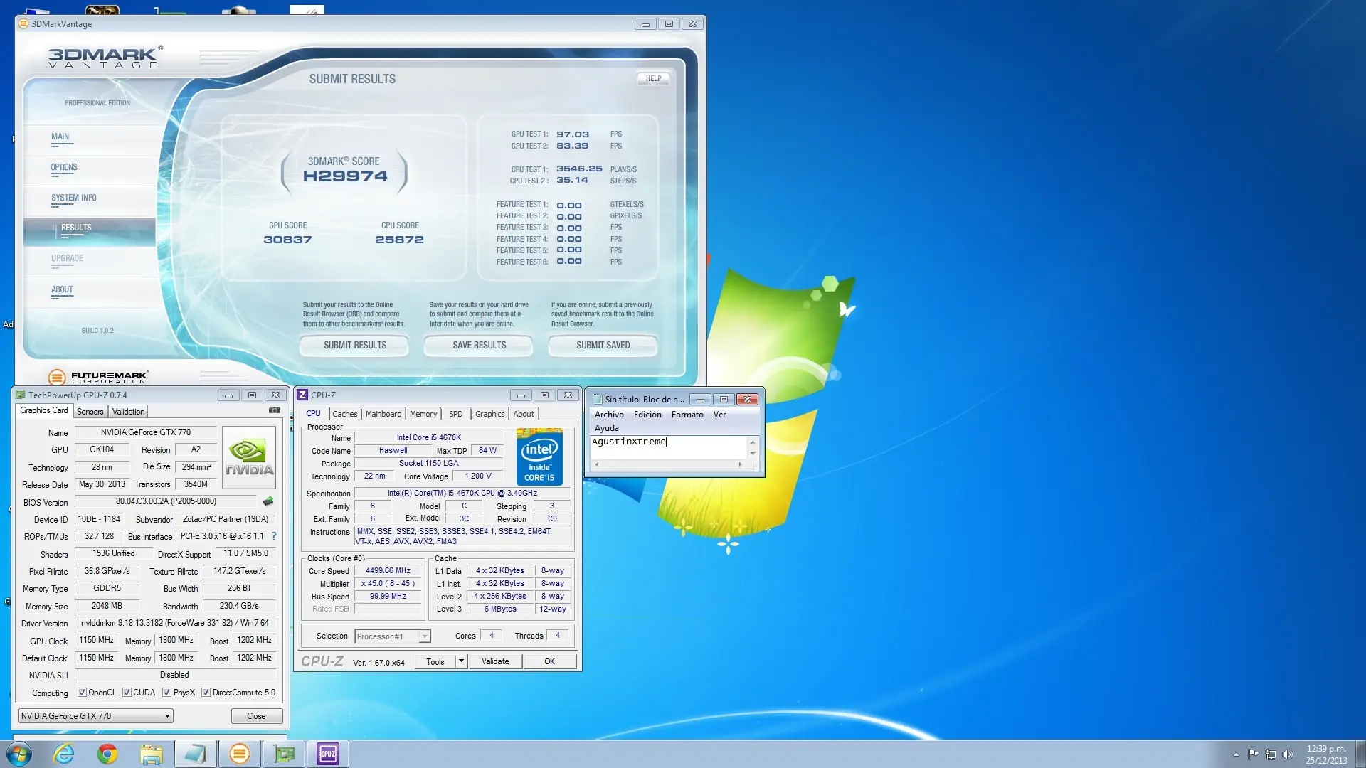Screen dimensions: 1366x768
Task: Click the Intel Core i5 logo in CPU-Z
Action: [x=539, y=457]
